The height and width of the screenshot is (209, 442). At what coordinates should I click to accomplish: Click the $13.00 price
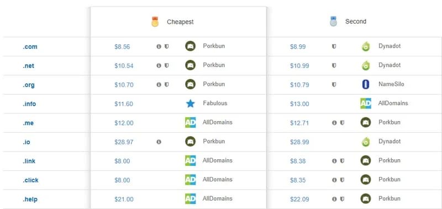[x=299, y=104]
